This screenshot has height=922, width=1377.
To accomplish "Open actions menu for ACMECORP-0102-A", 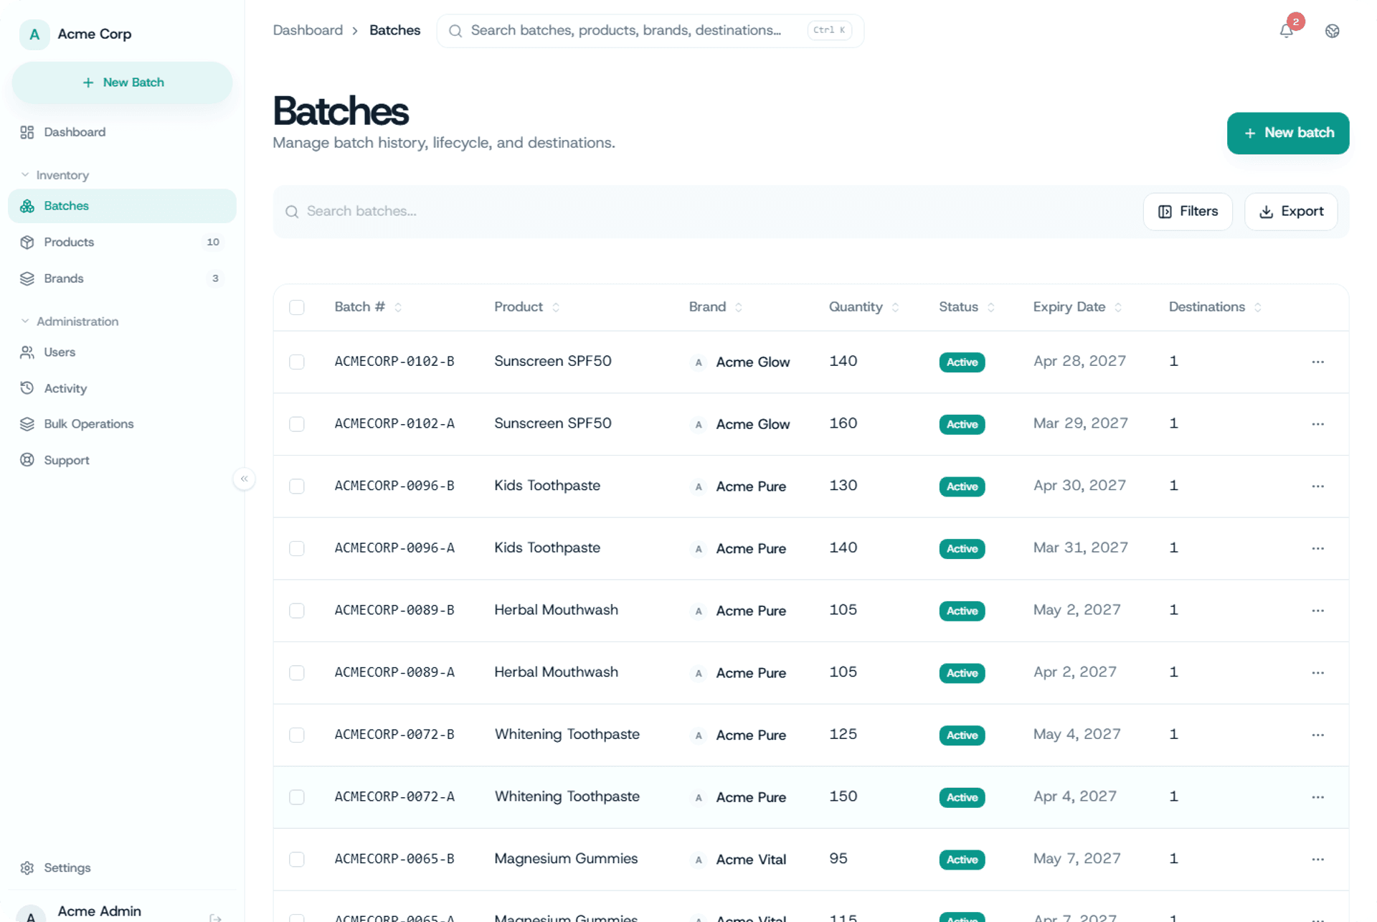I will click(1317, 424).
